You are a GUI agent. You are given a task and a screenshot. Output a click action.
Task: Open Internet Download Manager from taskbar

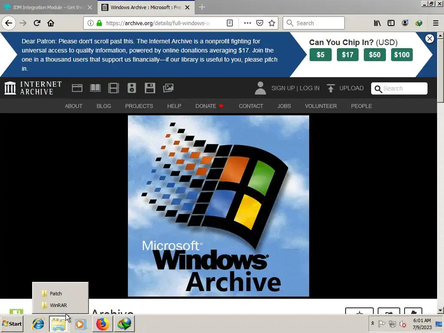(124, 324)
